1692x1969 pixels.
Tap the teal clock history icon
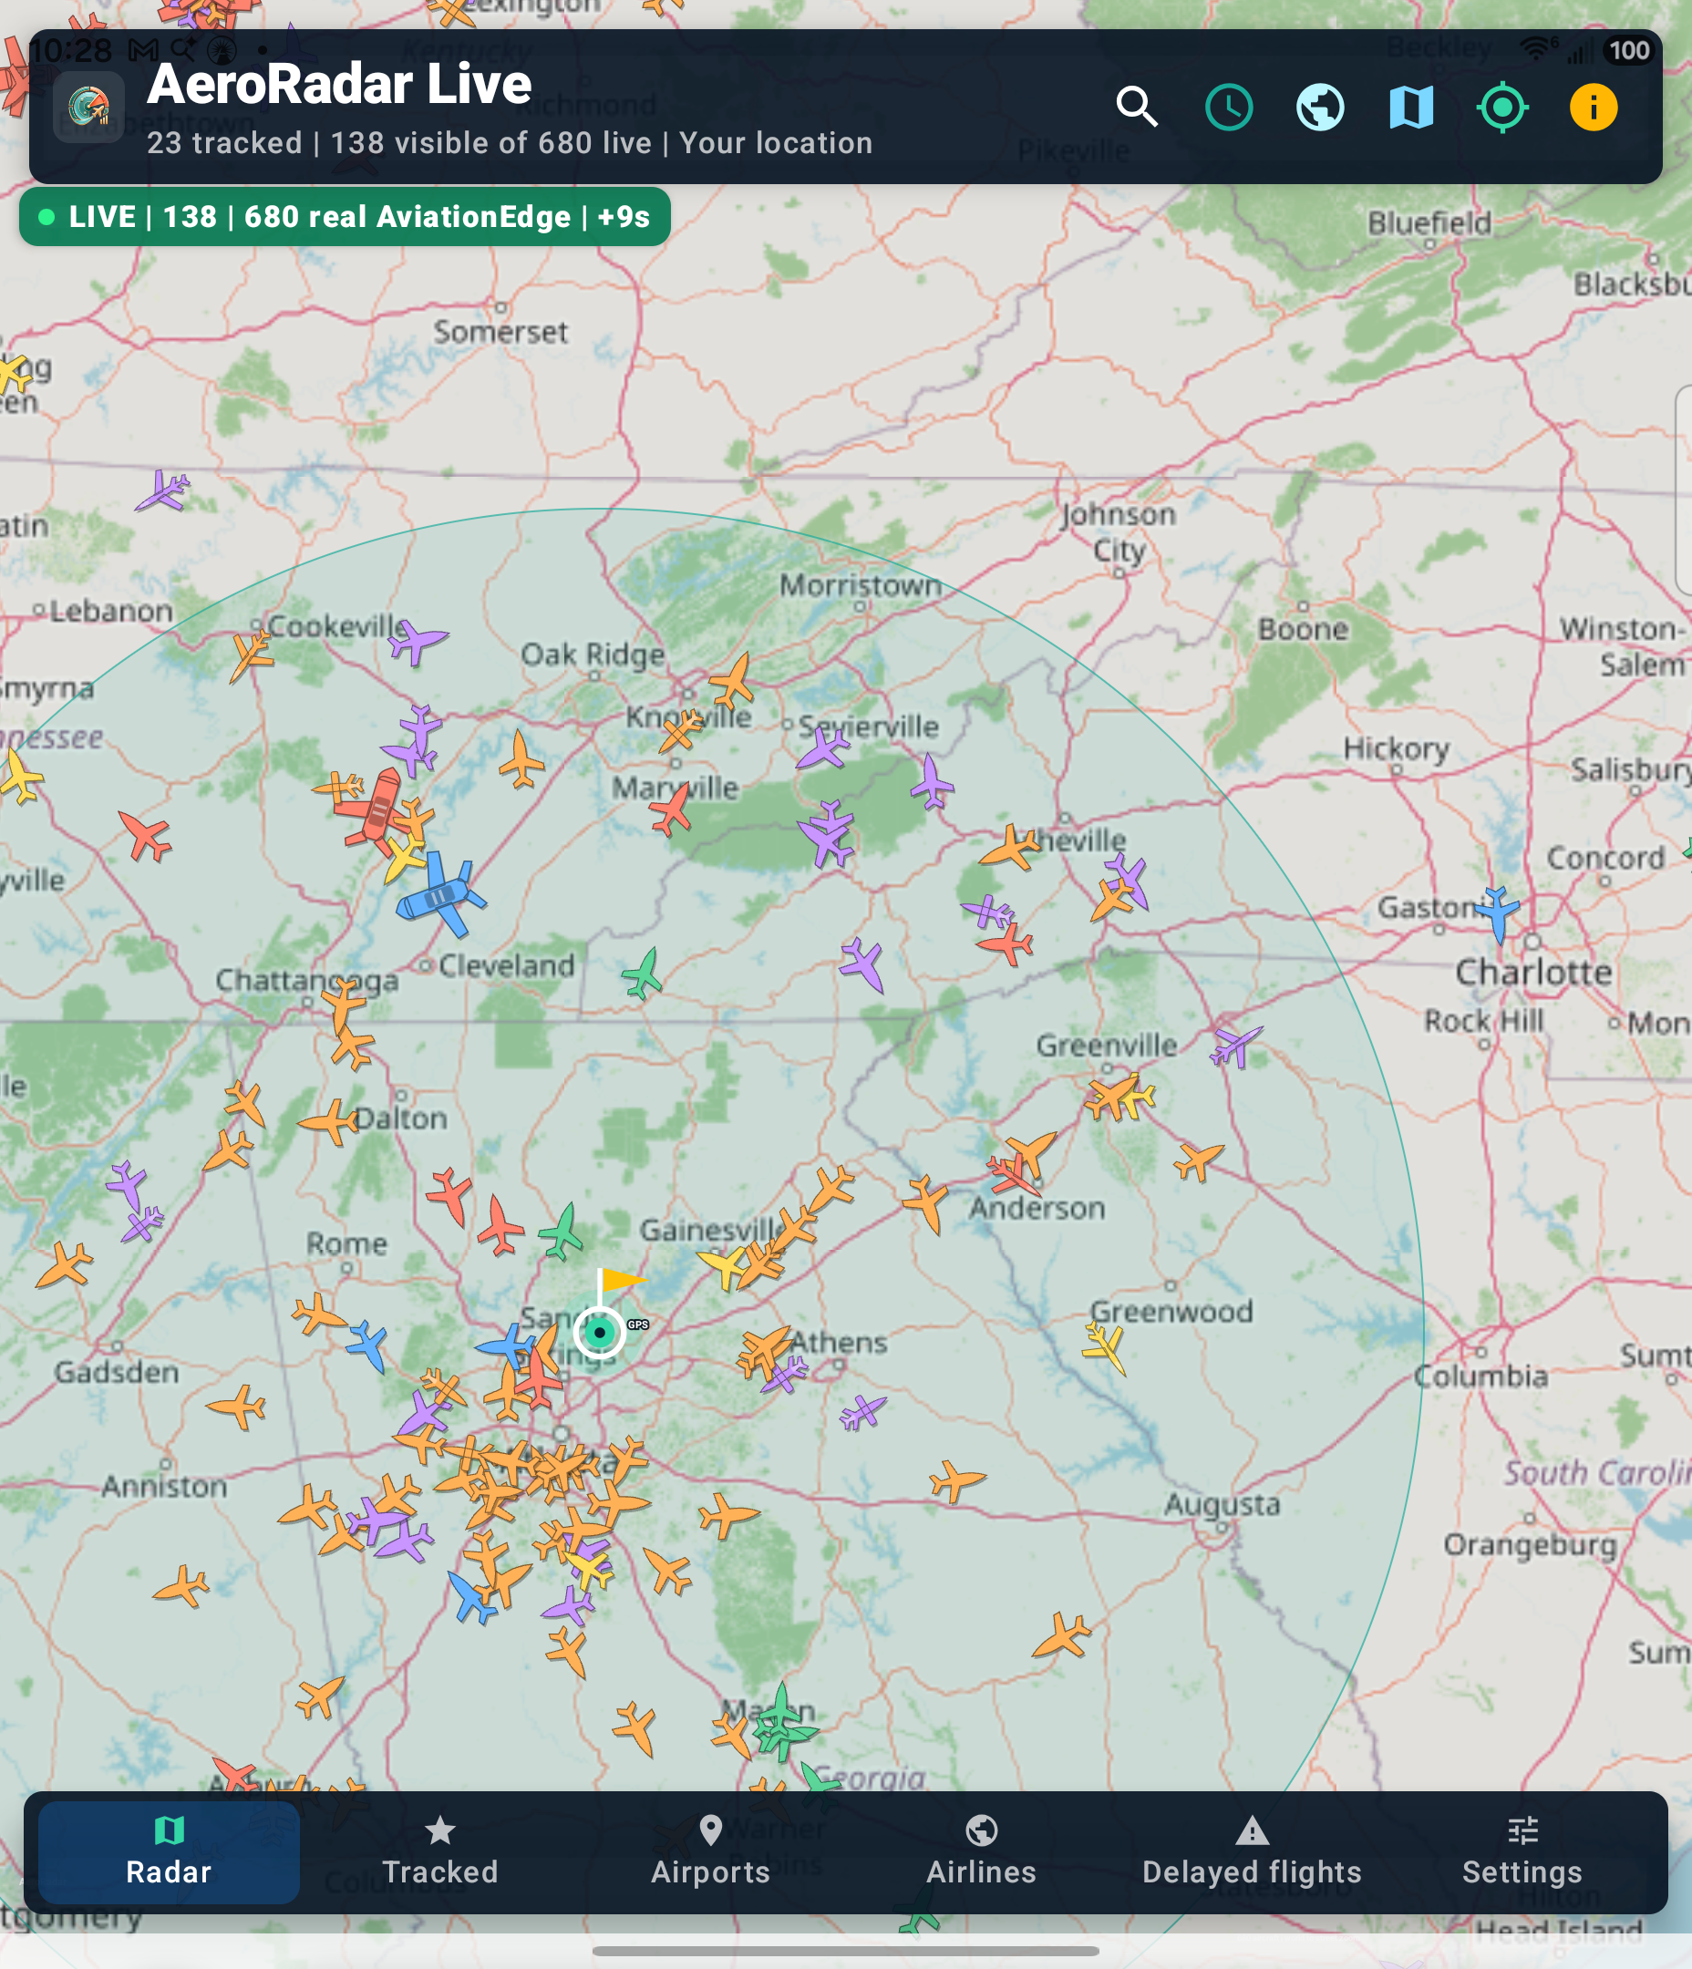(1229, 108)
